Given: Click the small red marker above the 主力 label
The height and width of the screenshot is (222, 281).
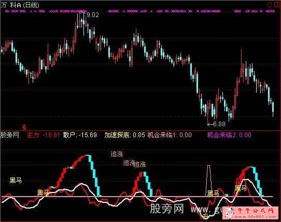Looking at the screenshot, I should [x=24, y=127].
